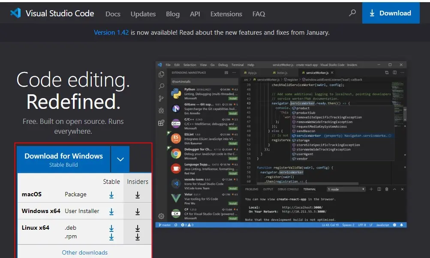
Task: Download macOS Stable package arrow
Action: pyautogui.click(x=111, y=195)
